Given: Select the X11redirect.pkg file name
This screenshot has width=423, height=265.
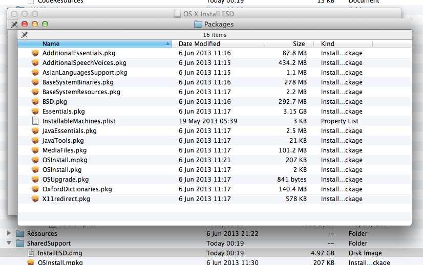Looking at the screenshot, I should coord(67,198).
